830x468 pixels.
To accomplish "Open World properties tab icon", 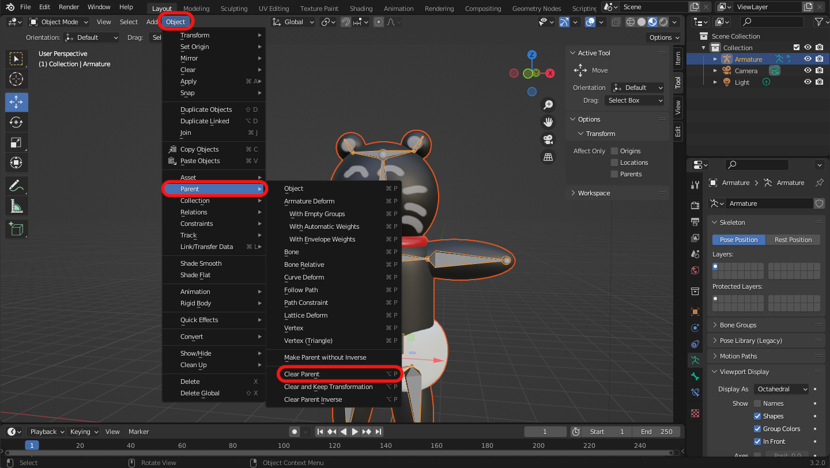I will [695, 270].
